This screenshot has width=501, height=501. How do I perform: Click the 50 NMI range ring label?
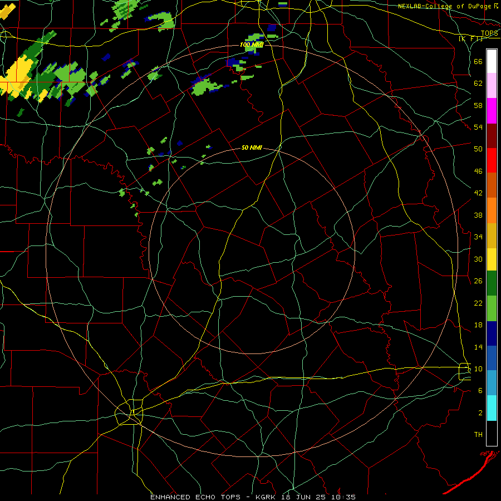(x=252, y=148)
